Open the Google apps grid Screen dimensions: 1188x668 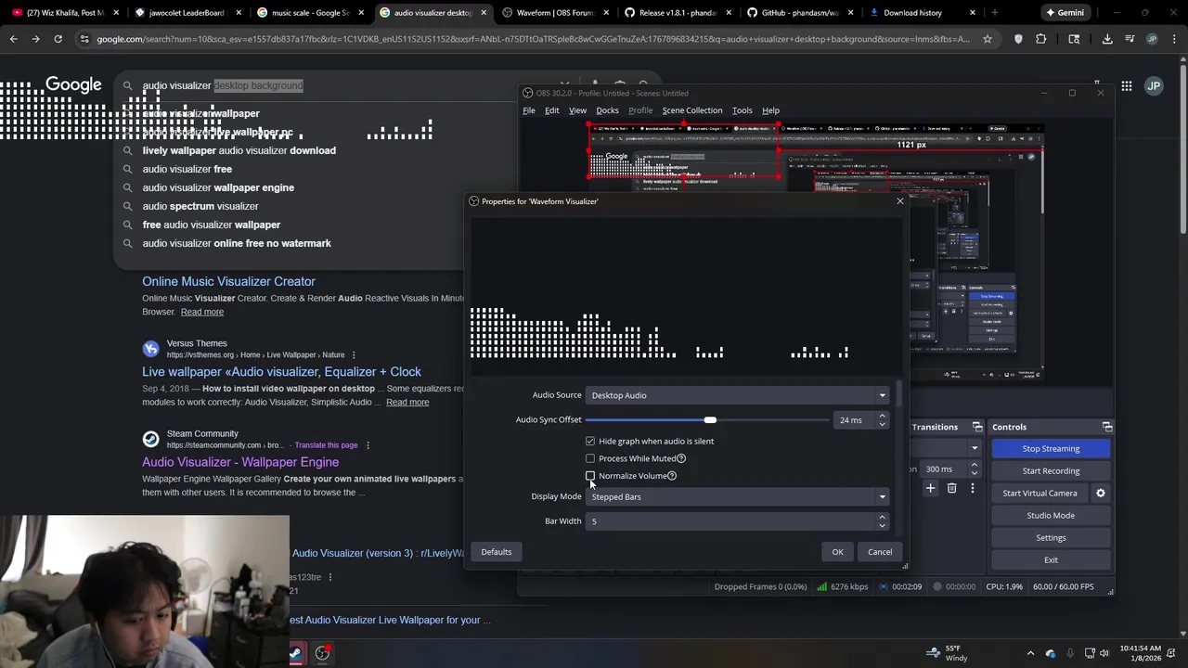(1126, 86)
